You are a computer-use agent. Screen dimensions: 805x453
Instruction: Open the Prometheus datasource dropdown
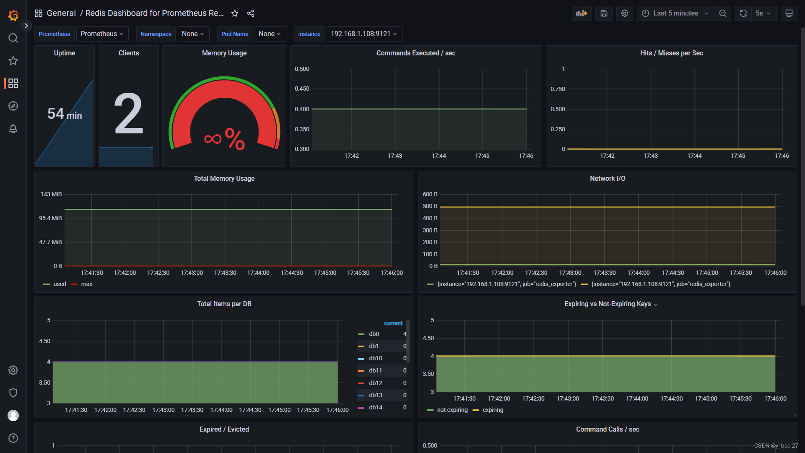102,34
